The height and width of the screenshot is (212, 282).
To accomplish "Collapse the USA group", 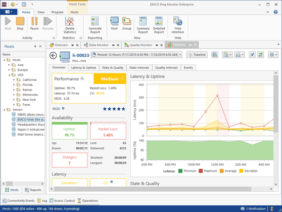I will pos(9,75).
